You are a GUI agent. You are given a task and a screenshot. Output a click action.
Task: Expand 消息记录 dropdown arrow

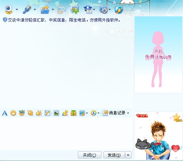[128, 113]
